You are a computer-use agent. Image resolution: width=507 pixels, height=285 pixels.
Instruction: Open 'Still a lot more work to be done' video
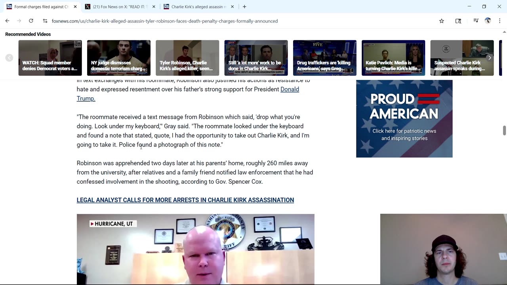click(x=256, y=58)
